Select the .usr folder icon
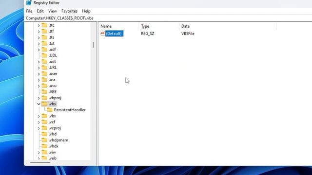 point(44,80)
